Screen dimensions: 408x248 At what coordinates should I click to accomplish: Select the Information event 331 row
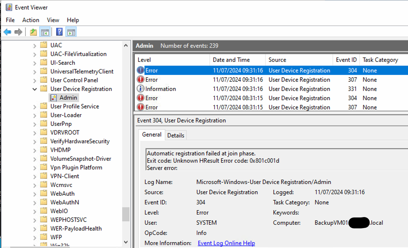coord(271,89)
